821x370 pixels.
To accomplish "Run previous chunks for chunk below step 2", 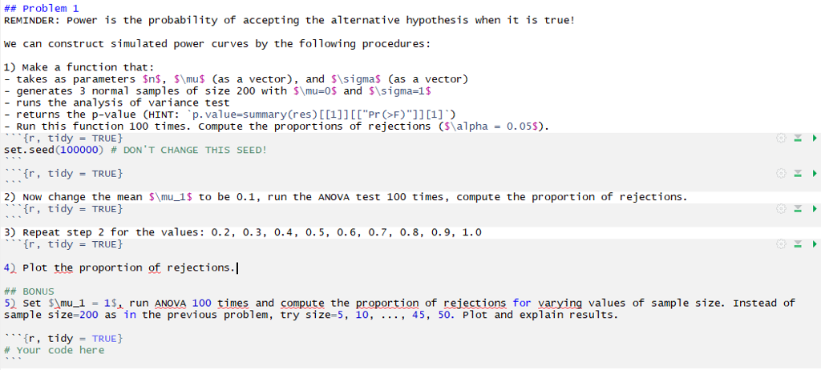I will (799, 208).
